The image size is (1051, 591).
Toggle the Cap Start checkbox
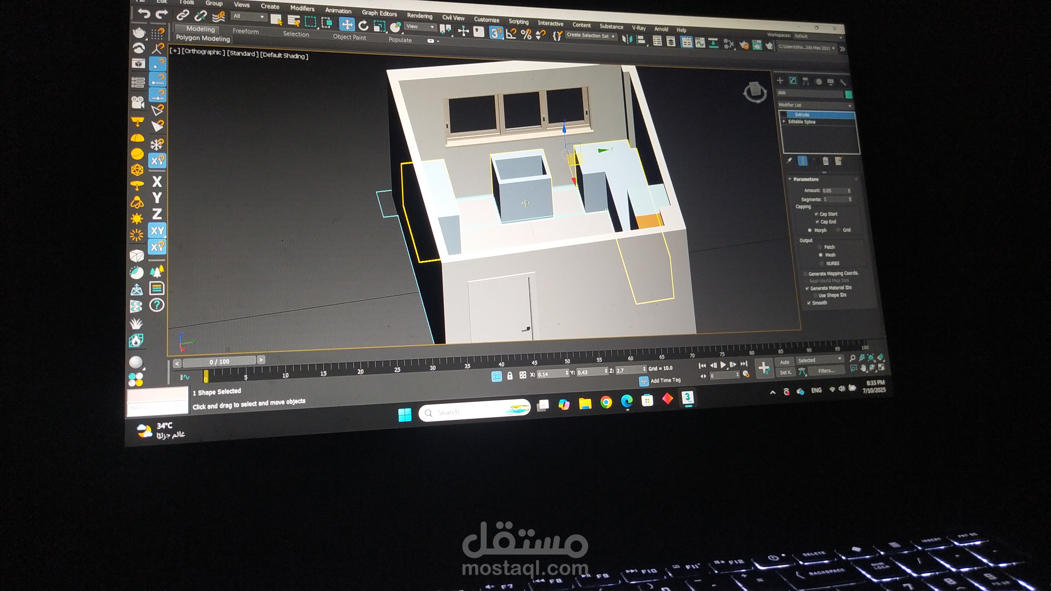(x=816, y=214)
